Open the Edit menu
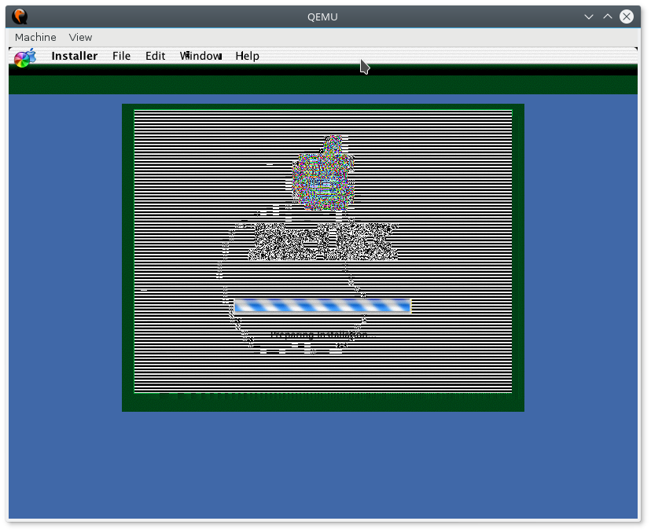The width and height of the screenshot is (651, 532). (x=155, y=56)
